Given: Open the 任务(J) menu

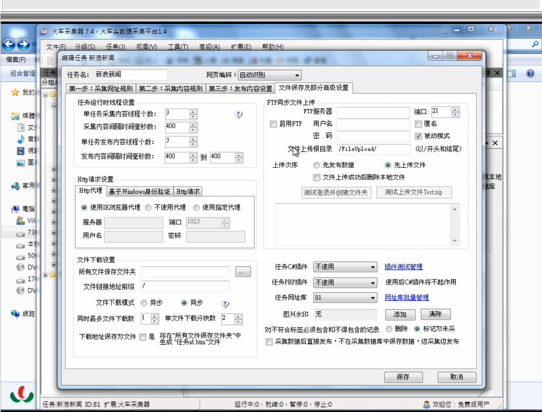Looking at the screenshot, I should click(x=116, y=47).
